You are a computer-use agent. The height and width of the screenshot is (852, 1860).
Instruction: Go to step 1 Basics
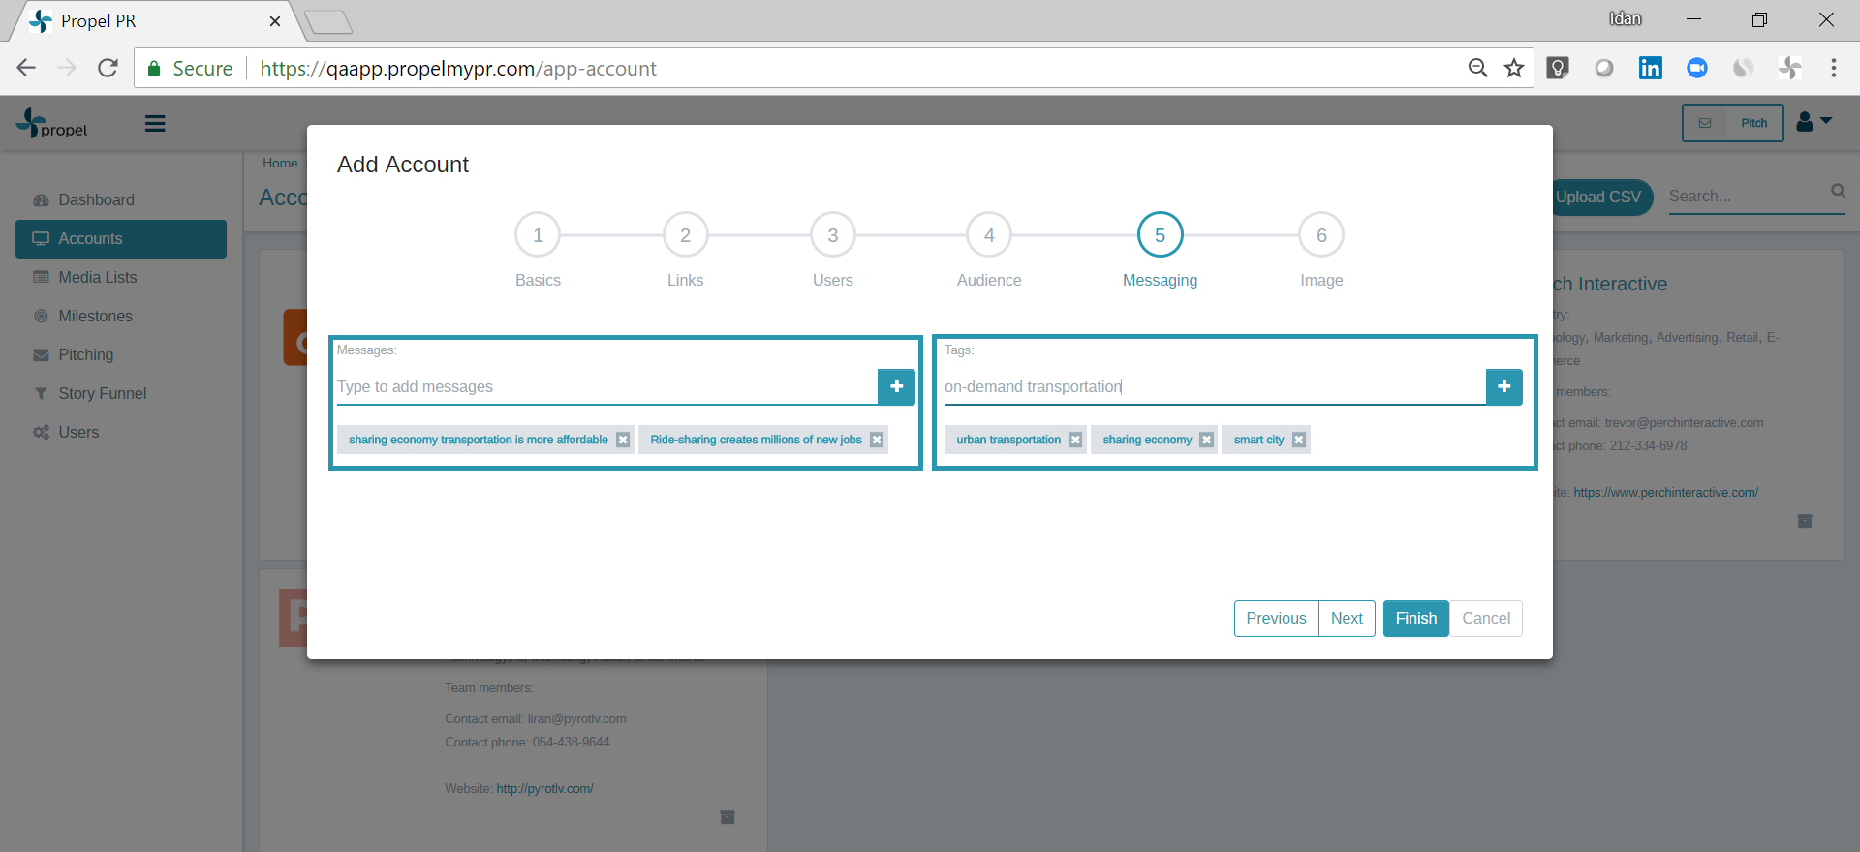[538, 235]
